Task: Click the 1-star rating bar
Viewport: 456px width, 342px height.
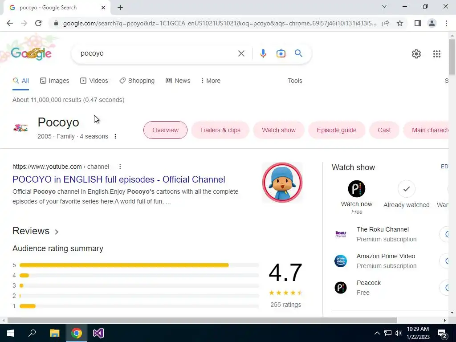Action: 139,306
